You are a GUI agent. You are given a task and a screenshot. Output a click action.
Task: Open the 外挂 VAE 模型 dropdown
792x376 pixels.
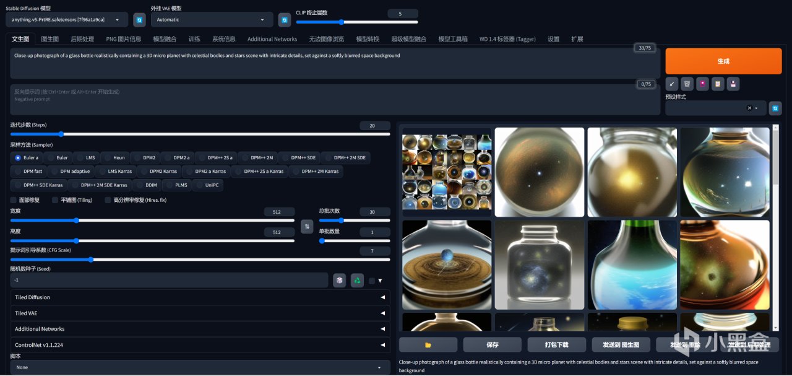point(212,20)
